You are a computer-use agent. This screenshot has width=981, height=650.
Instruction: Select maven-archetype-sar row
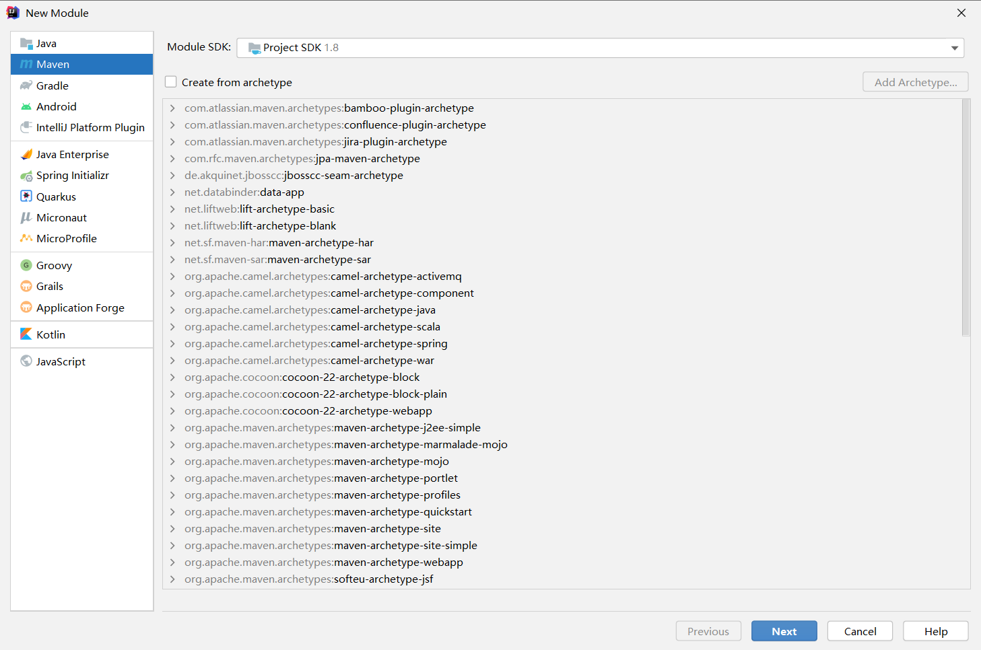click(x=562, y=260)
